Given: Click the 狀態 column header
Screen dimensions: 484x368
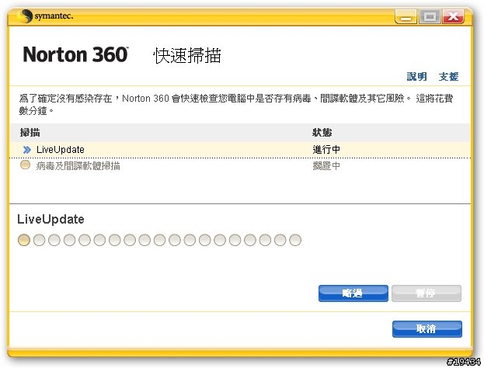Looking at the screenshot, I should pos(322,133).
